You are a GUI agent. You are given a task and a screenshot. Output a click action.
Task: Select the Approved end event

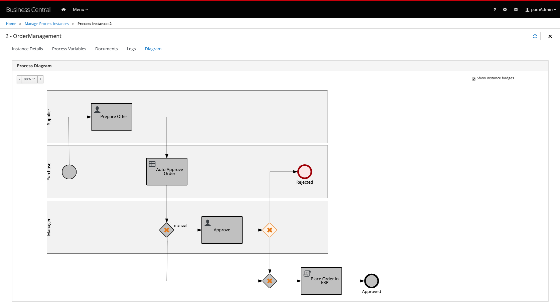click(372, 281)
